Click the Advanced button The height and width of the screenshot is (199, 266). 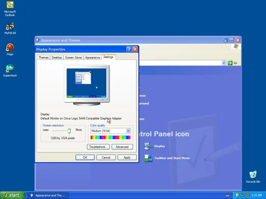pyautogui.click(x=122, y=147)
